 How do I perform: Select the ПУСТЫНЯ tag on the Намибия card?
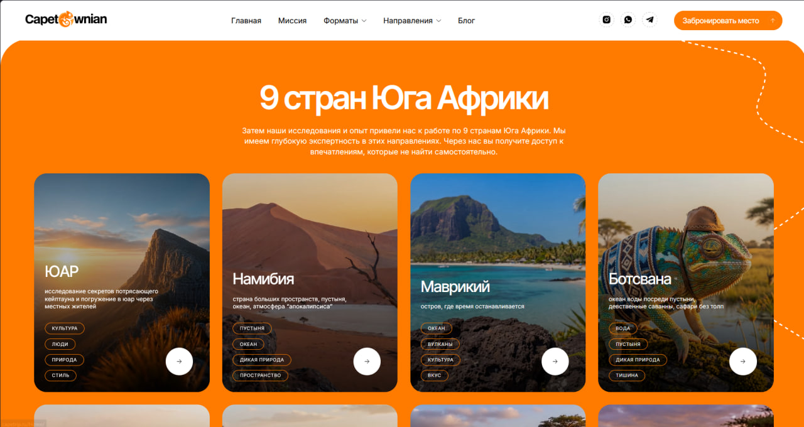coord(252,328)
